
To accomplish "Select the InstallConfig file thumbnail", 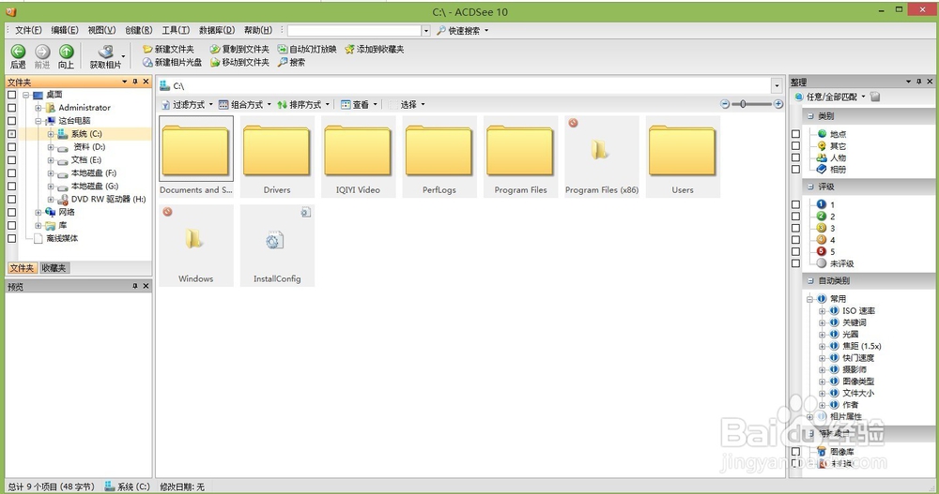I will [x=277, y=246].
